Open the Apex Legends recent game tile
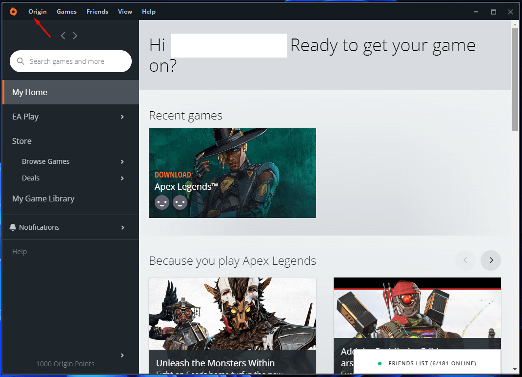The image size is (522, 377). (x=232, y=173)
